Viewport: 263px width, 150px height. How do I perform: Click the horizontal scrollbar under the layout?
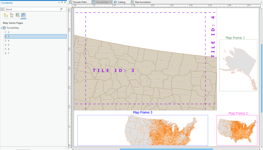166,149
